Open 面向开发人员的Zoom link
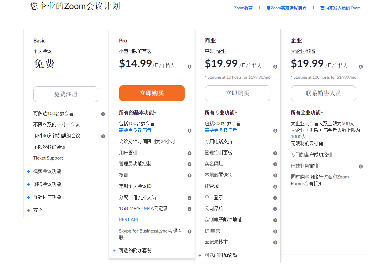 coord(340,8)
